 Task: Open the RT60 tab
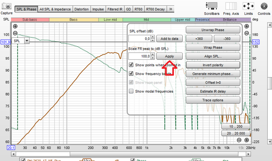pyautogui.click(x=139, y=9)
